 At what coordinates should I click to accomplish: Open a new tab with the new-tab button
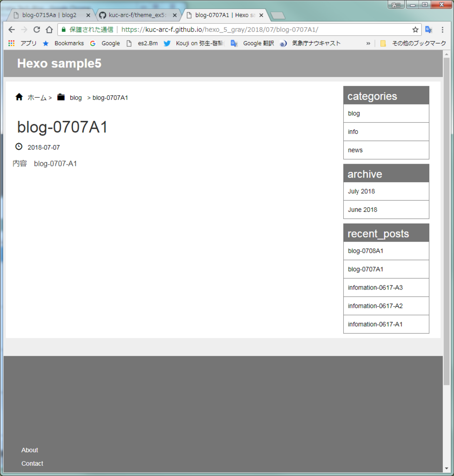click(278, 15)
